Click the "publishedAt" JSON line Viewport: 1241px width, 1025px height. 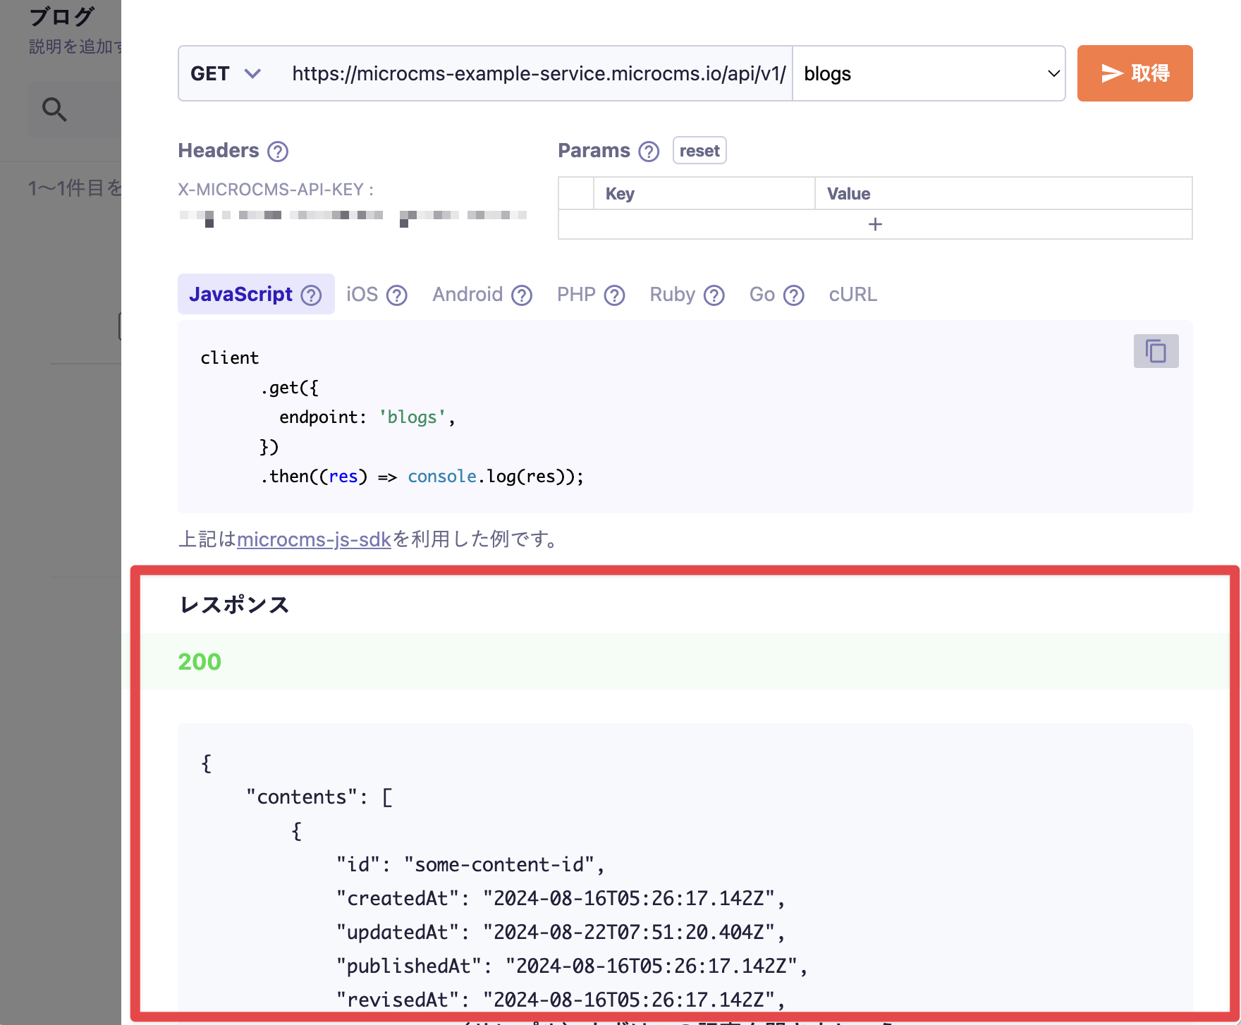click(572, 966)
